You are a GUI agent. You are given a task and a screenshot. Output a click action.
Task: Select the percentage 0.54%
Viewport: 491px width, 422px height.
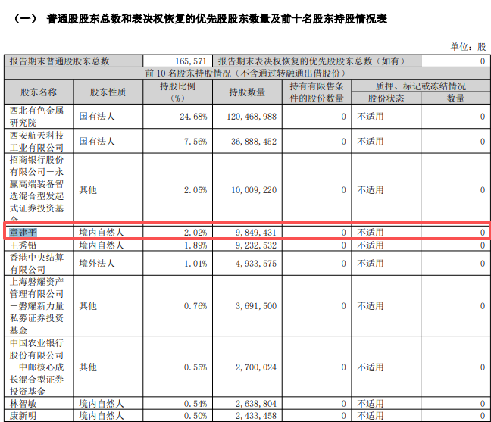click(195, 404)
